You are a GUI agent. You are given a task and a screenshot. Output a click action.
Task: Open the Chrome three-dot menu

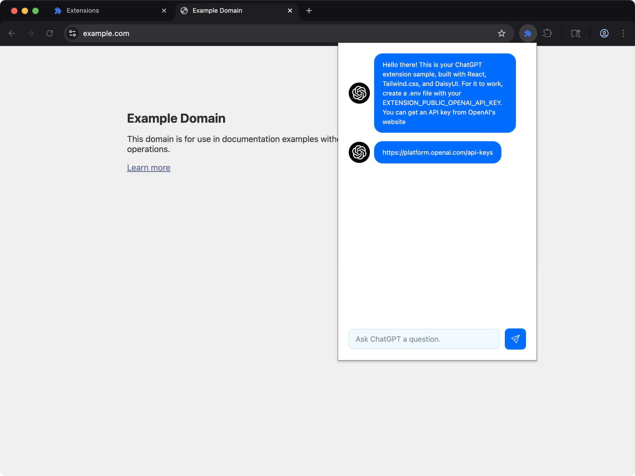(x=624, y=33)
